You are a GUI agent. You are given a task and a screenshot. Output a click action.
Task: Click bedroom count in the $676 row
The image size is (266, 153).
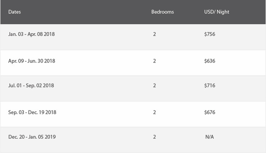[x=154, y=112]
